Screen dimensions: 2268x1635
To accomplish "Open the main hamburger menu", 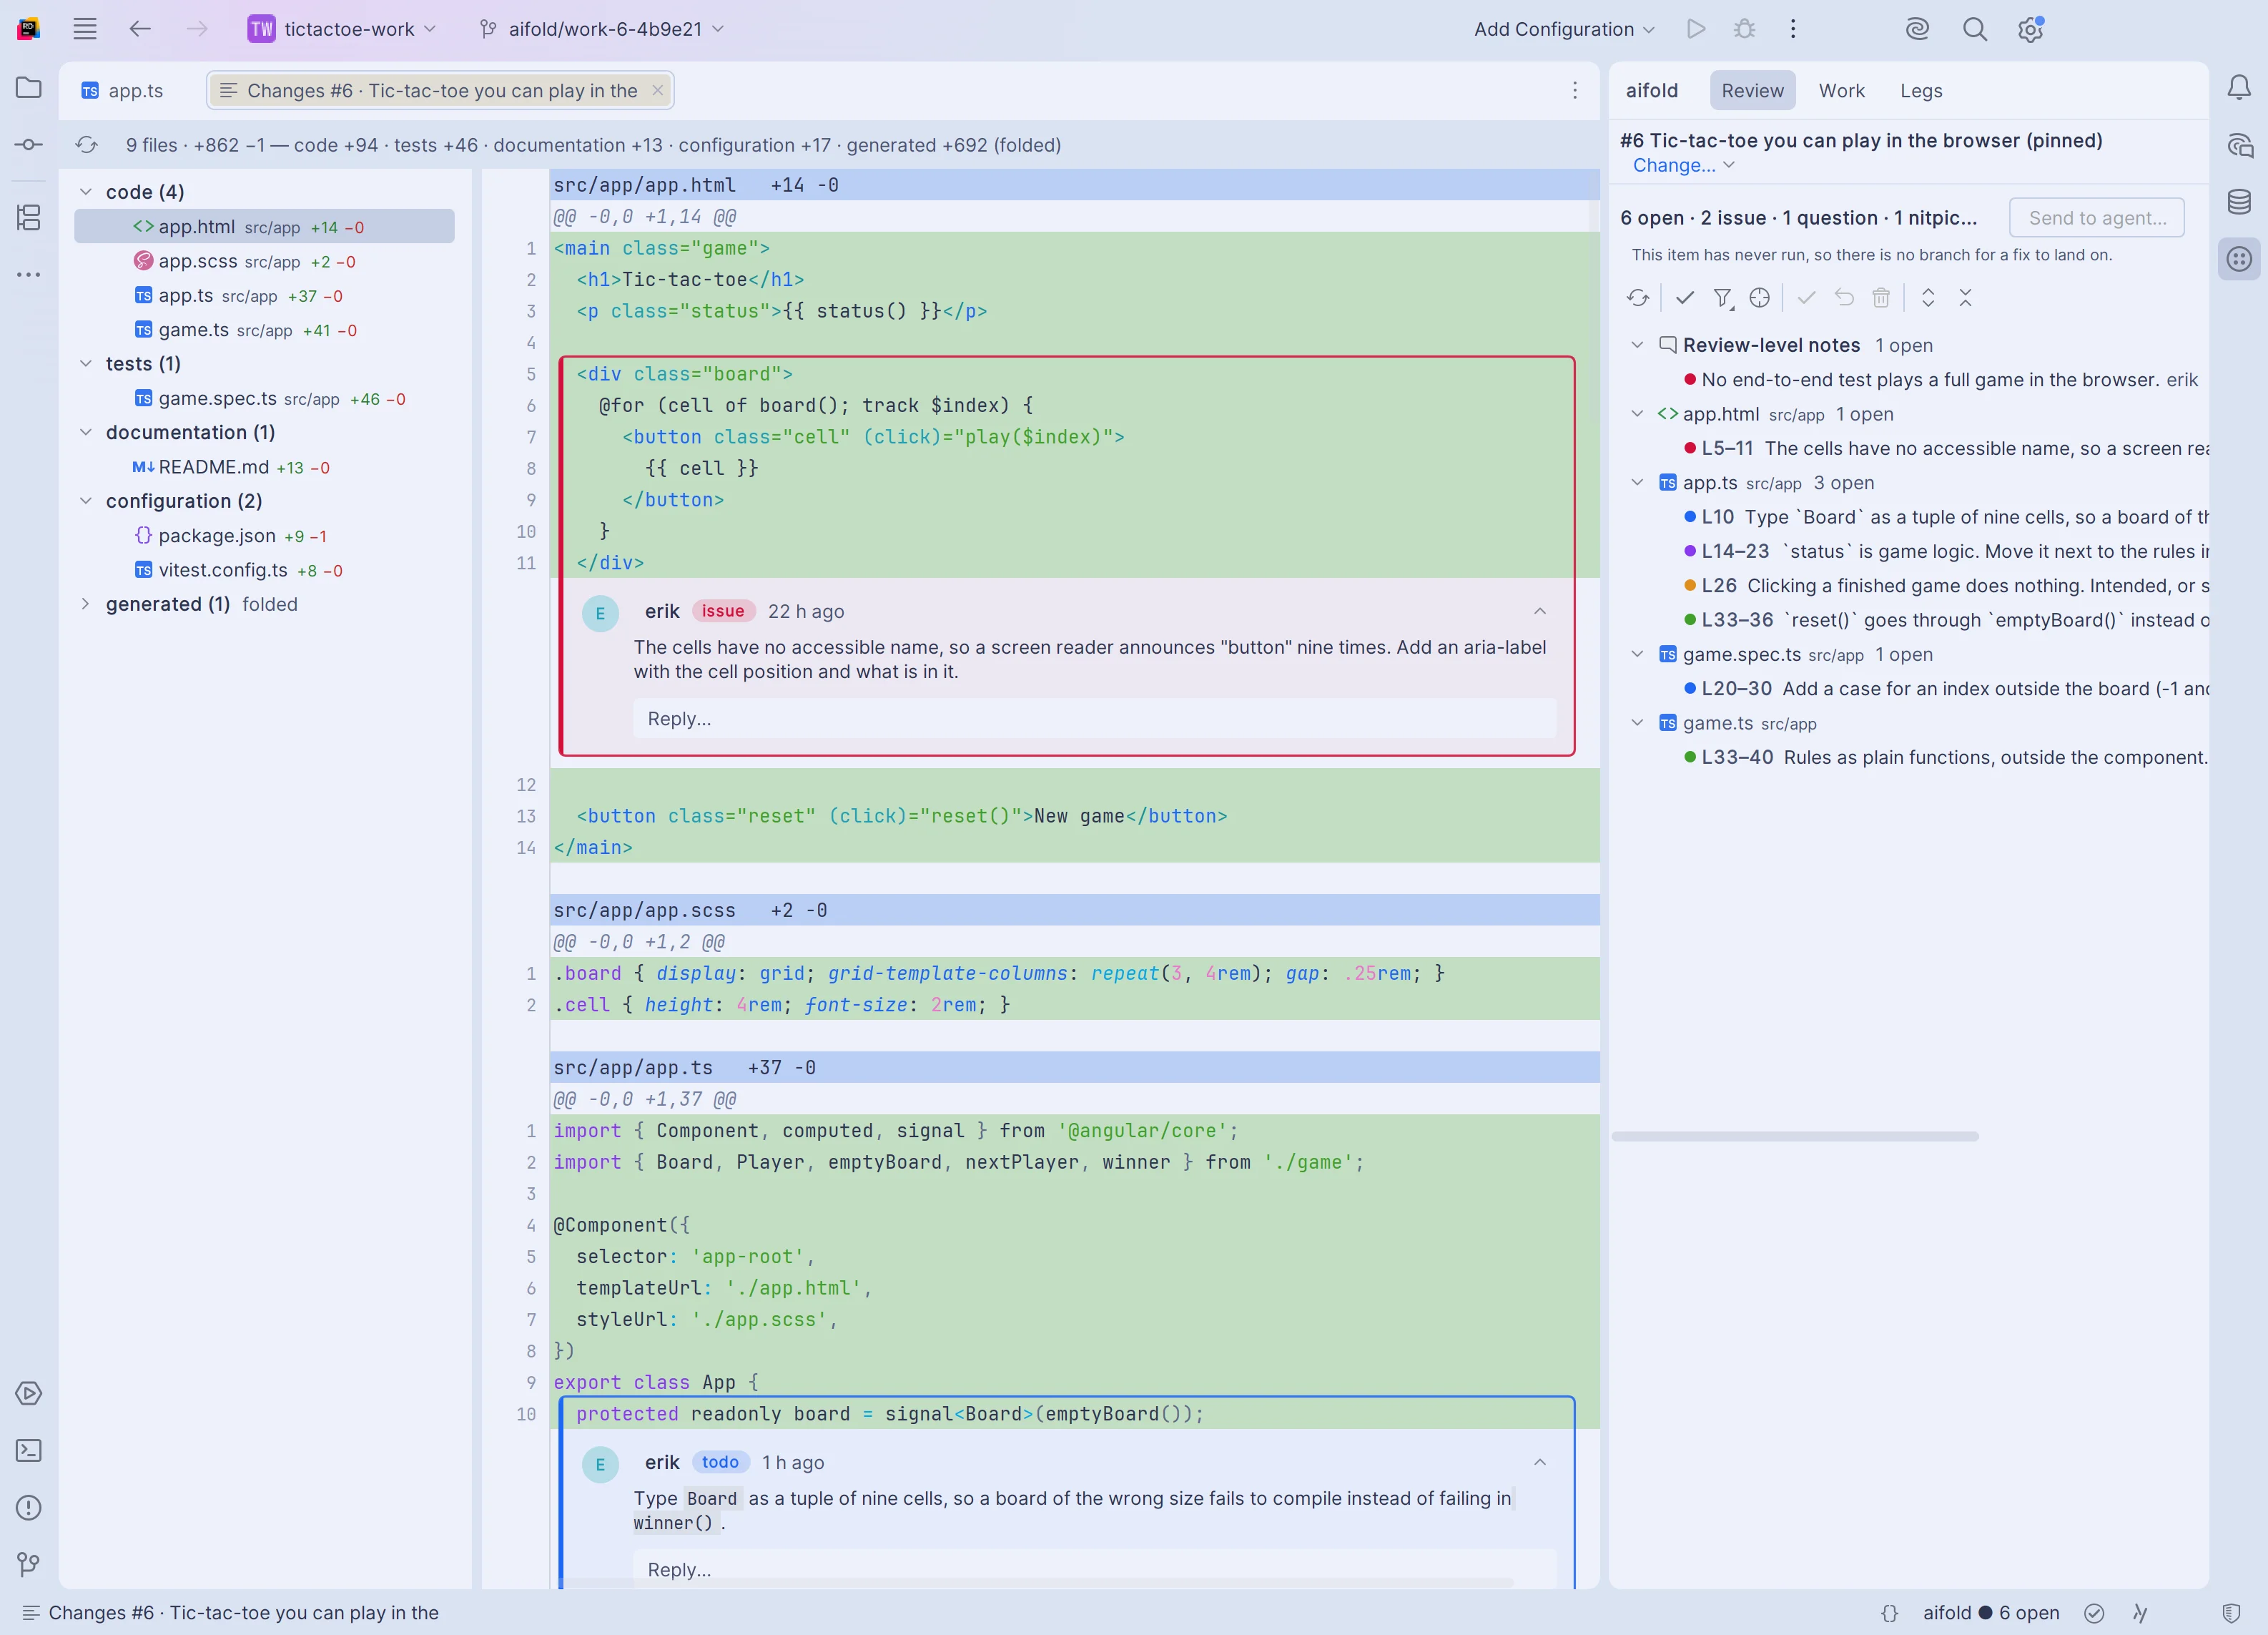I will 85,29.
